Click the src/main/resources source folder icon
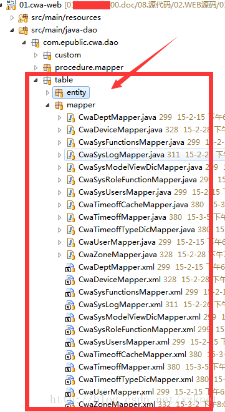The height and width of the screenshot is (412, 225). coord(23,17)
